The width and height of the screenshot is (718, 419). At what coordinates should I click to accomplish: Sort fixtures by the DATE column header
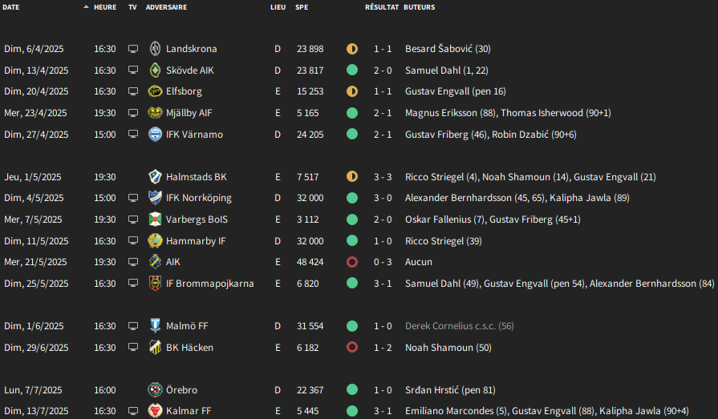tap(11, 7)
